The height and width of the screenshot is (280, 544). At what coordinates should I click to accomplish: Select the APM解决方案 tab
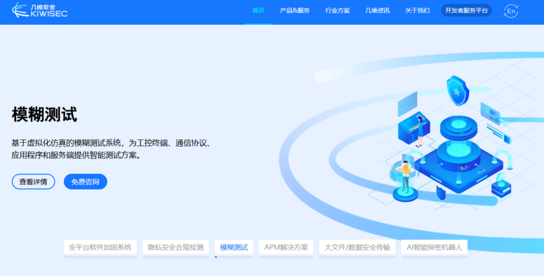tap(286, 247)
